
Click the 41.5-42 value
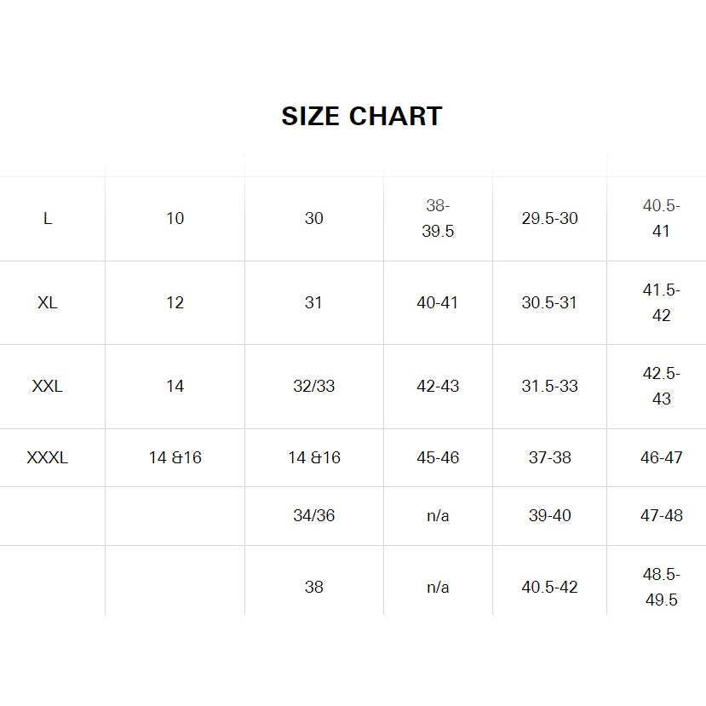[661, 302]
